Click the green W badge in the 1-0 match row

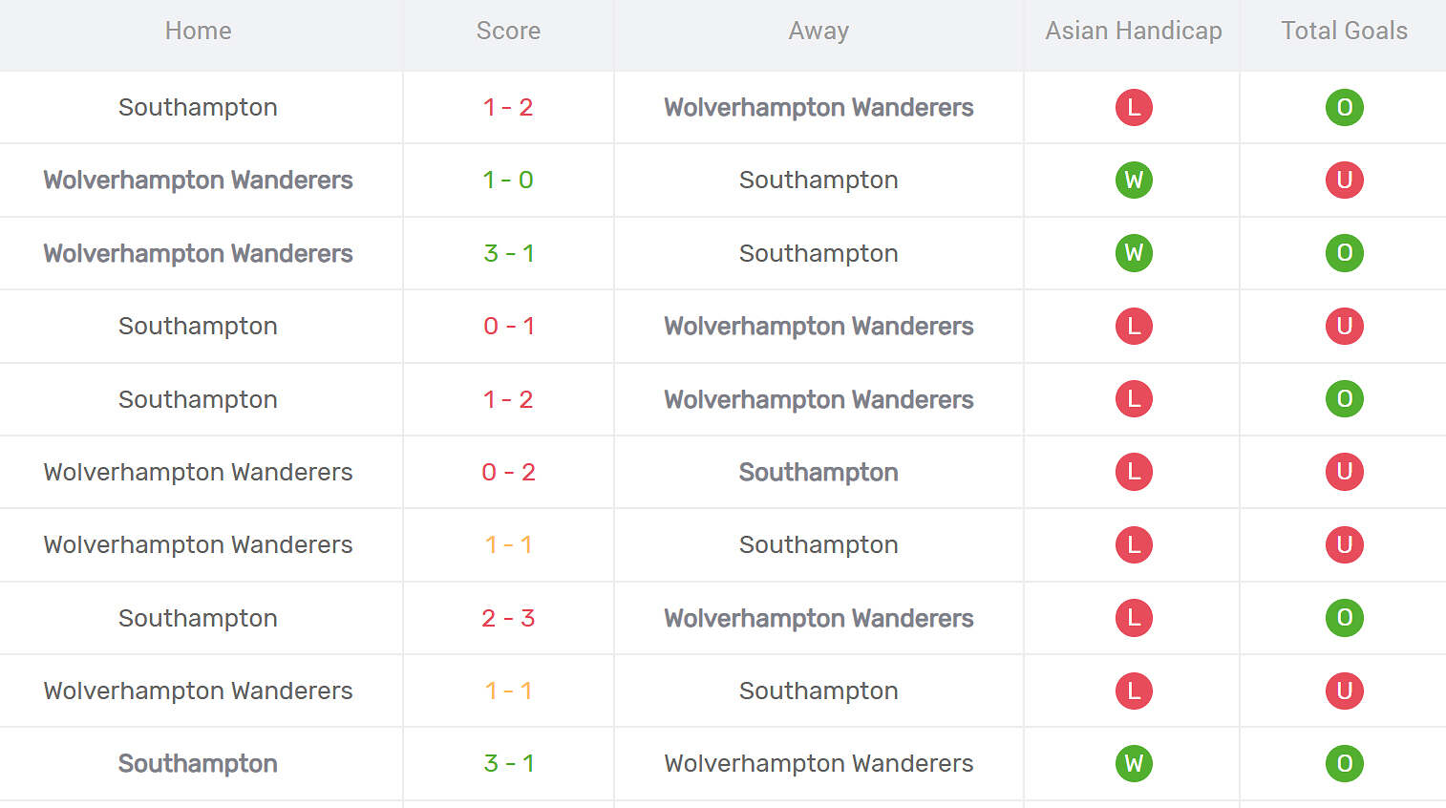[x=1134, y=181]
